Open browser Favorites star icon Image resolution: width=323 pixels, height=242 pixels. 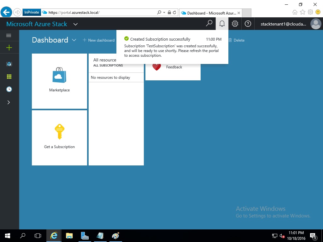coord(302,12)
